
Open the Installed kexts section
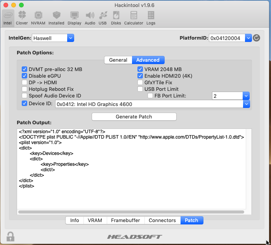56,18
